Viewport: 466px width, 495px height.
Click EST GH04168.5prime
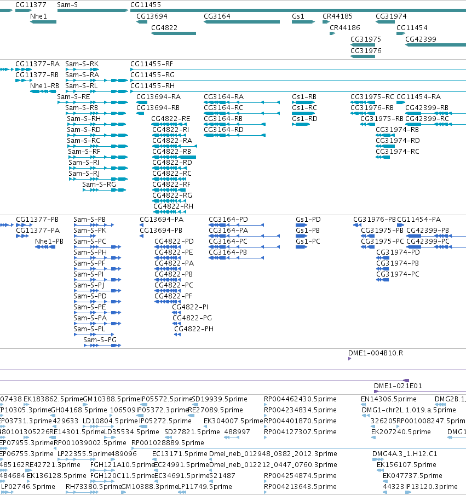[79, 410]
